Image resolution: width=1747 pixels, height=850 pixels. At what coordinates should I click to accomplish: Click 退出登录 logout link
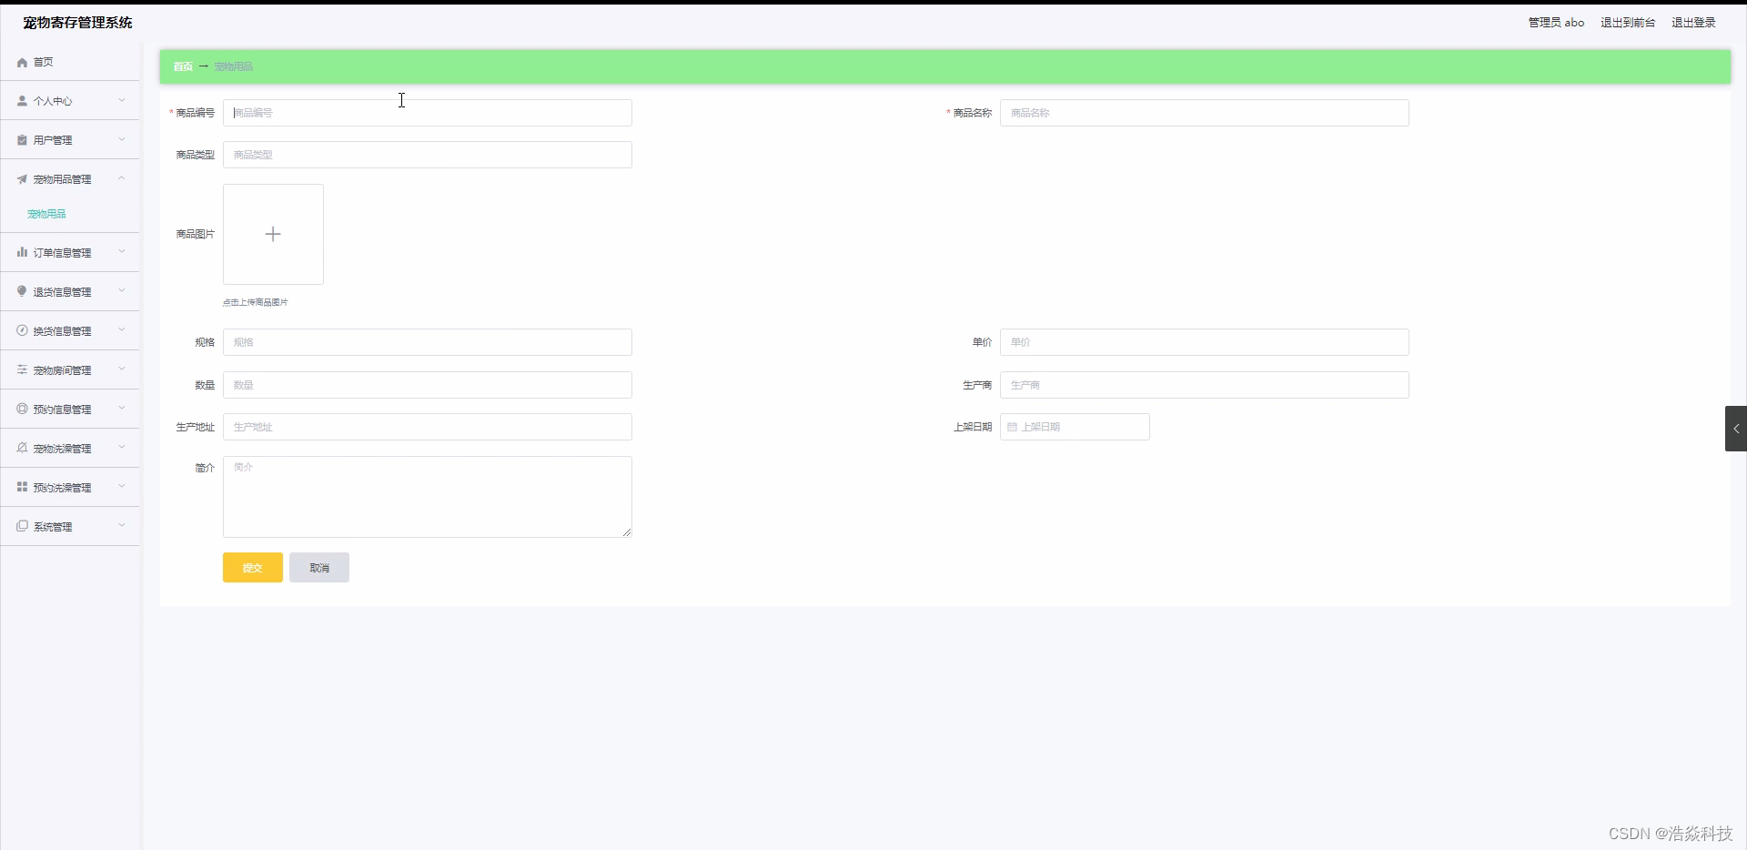[x=1693, y=23]
